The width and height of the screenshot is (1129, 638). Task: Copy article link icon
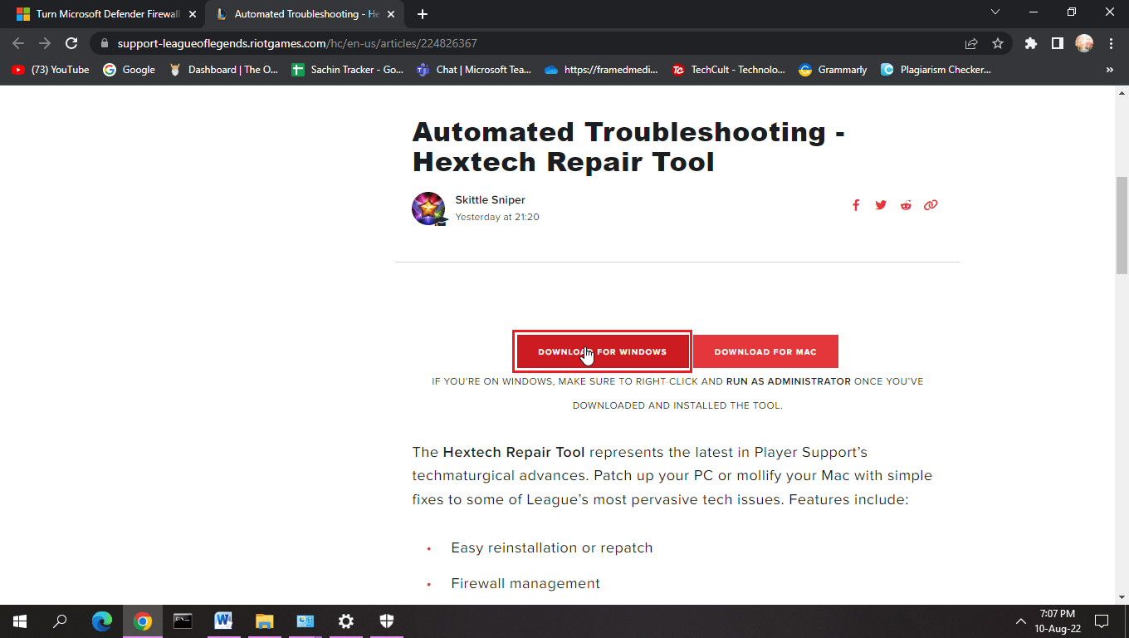pos(931,205)
